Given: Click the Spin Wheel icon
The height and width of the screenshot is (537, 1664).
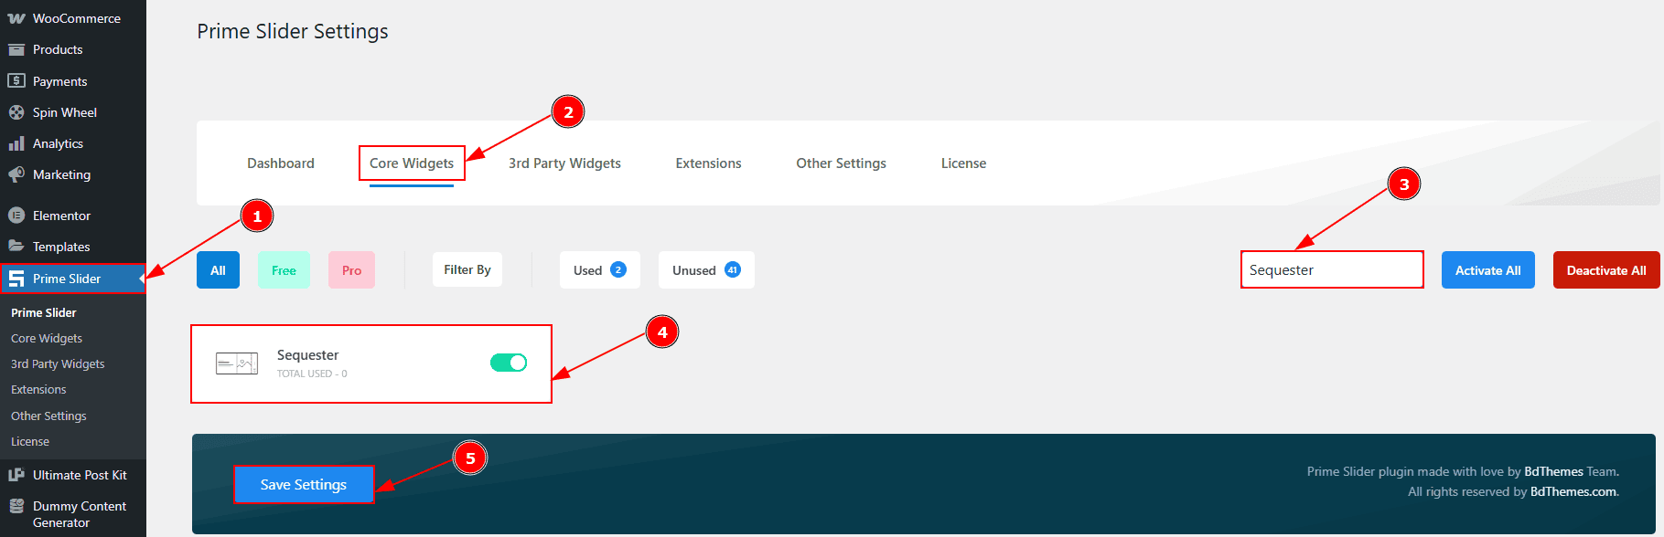Looking at the screenshot, I should [x=16, y=112].
